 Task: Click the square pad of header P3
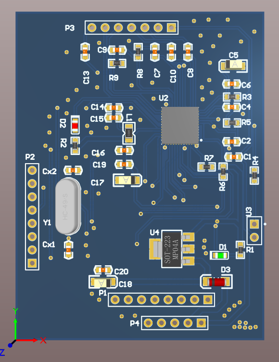coord(171,28)
